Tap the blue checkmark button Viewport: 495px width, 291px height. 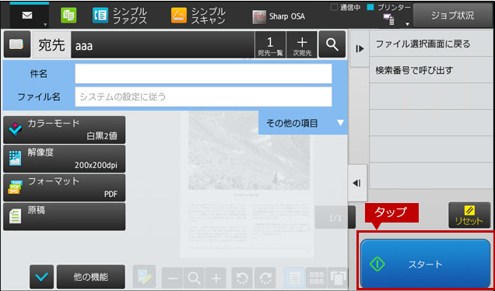pyautogui.click(x=42, y=277)
